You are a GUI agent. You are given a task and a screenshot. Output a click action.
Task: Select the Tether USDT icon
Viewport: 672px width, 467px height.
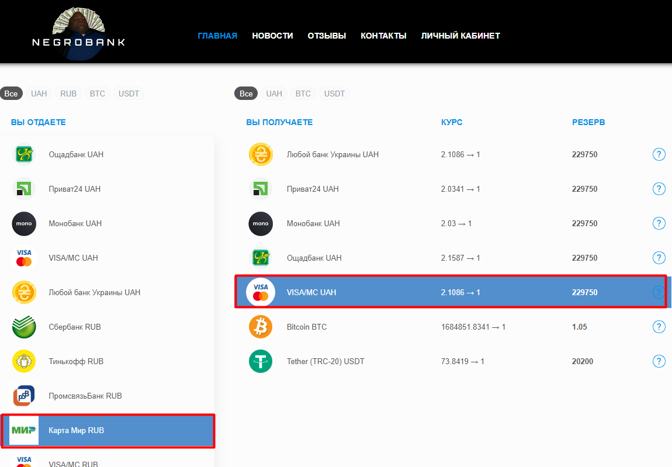click(x=261, y=362)
